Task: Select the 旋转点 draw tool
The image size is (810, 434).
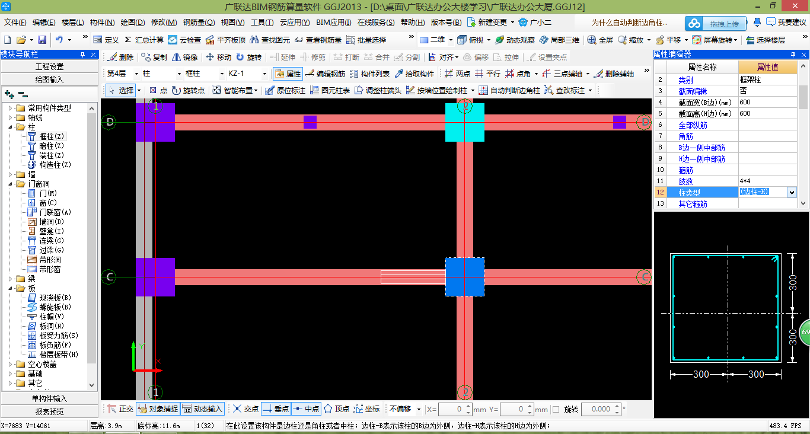Action: [x=188, y=91]
